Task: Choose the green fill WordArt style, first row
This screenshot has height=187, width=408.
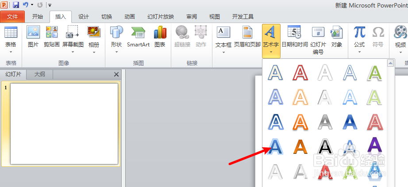Action: click(374, 73)
